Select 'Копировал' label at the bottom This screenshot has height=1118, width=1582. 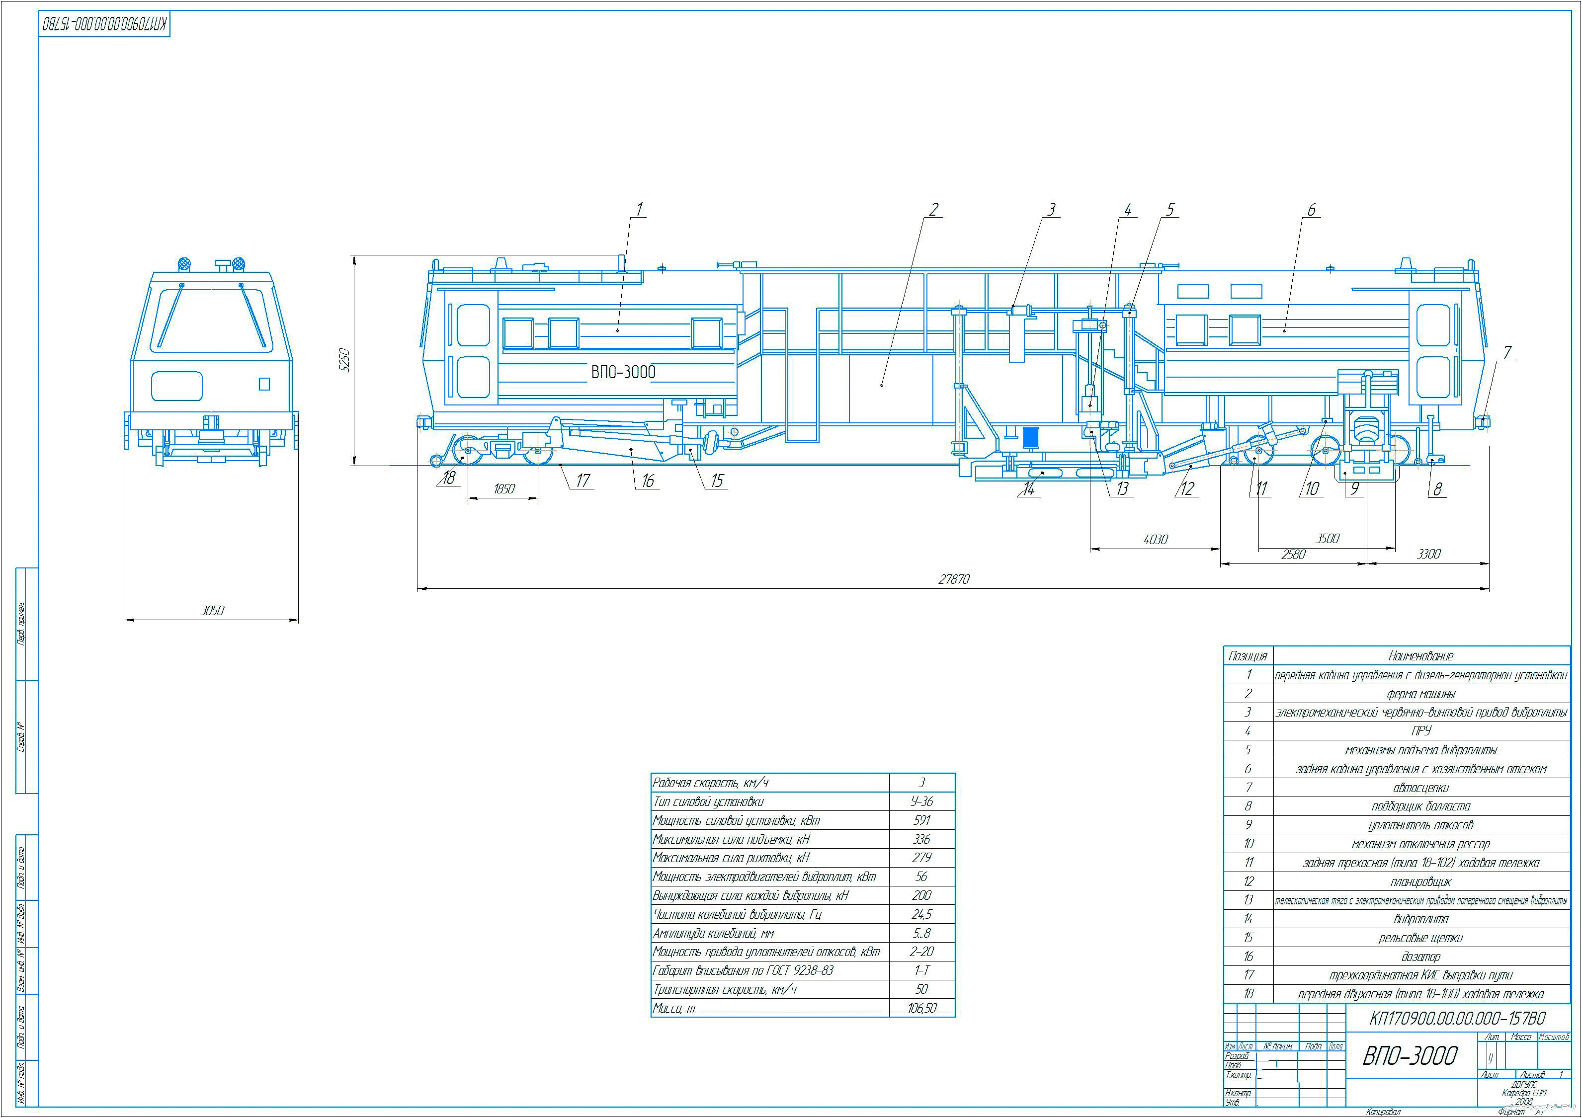(1384, 1112)
